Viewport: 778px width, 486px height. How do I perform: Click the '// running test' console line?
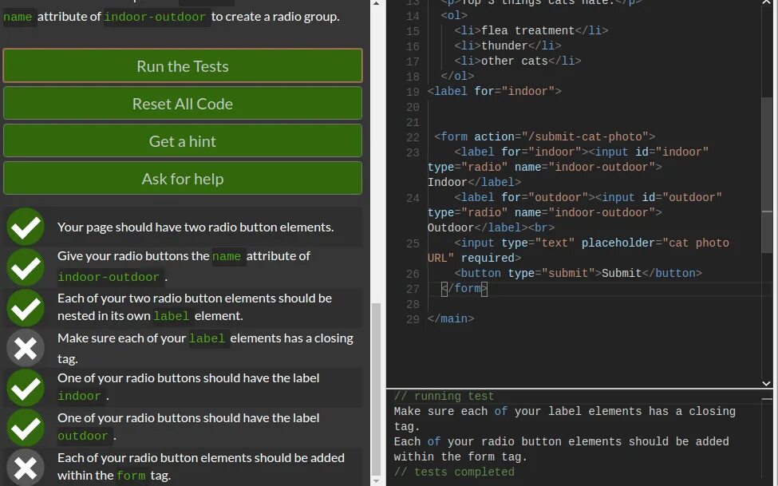[444, 396]
